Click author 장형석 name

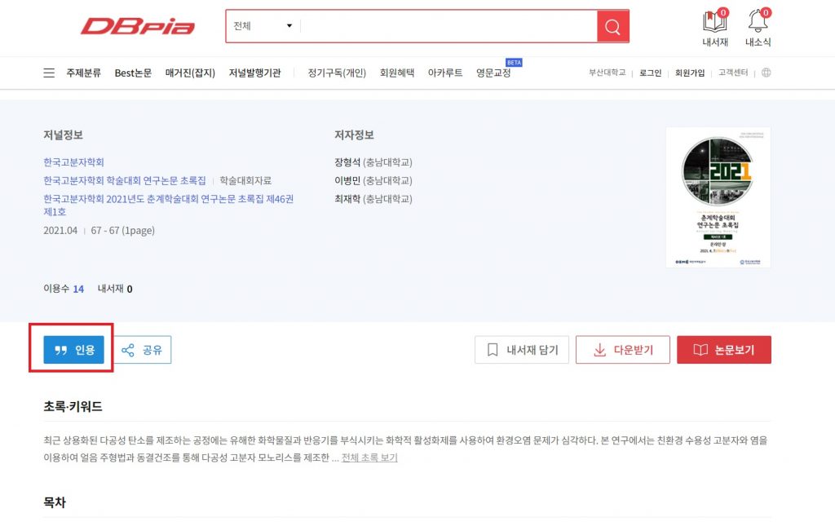(347, 162)
